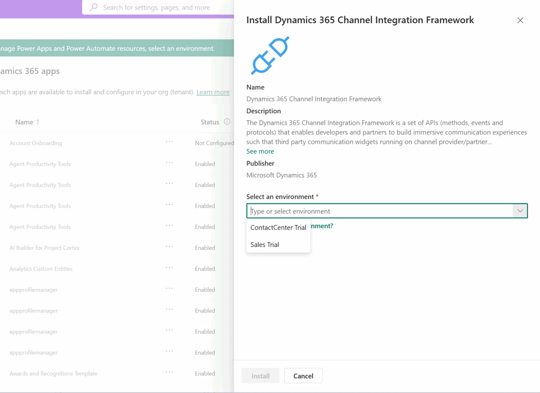
Task: Click the Name sort arrow icon
Action: tap(38, 122)
